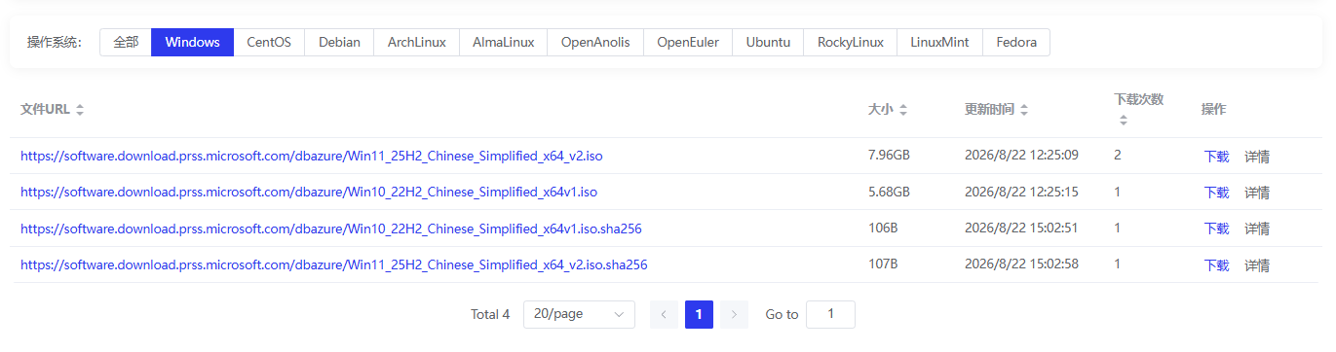Open the 20/page size dropdown
This screenshot has width=1336, height=352.
point(579,314)
